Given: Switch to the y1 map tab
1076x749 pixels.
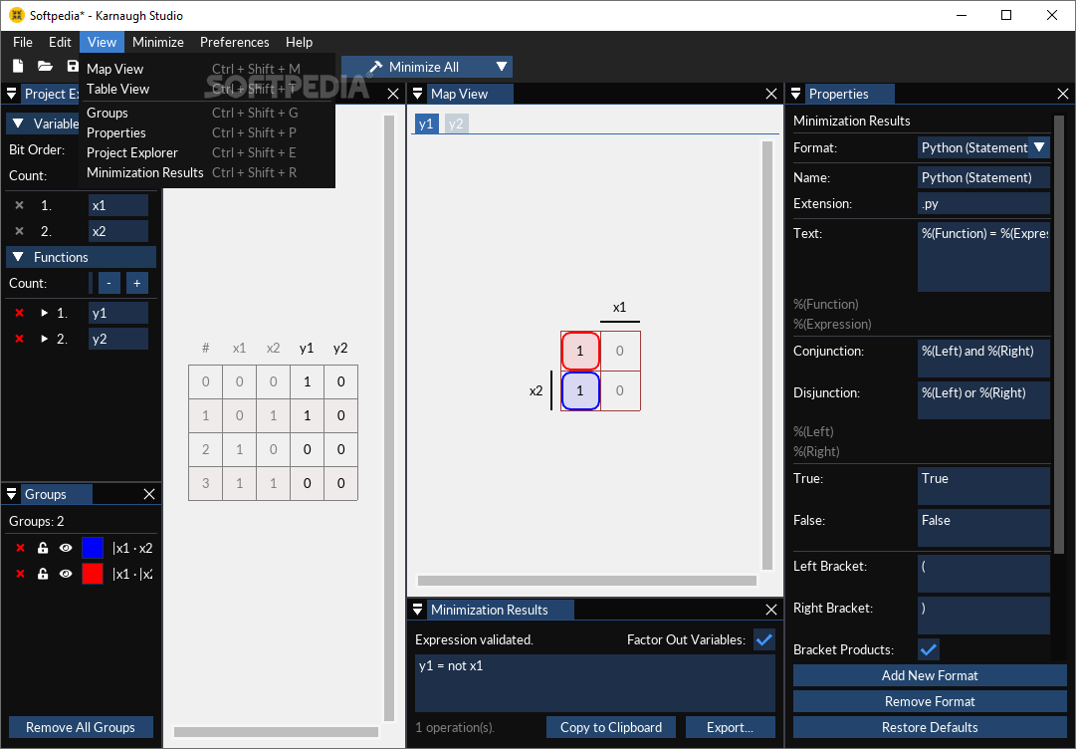Looking at the screenshot, I should pyautogui.click(x=426, y=124).
